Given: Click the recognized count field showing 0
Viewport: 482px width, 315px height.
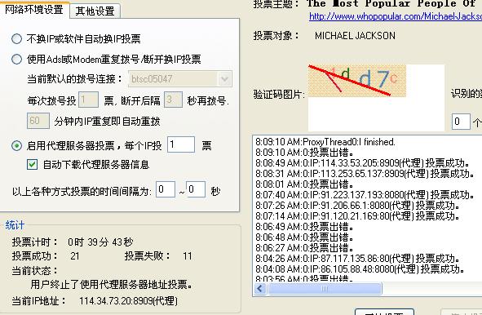Looking at the screenshot, I should click(461, 122).
